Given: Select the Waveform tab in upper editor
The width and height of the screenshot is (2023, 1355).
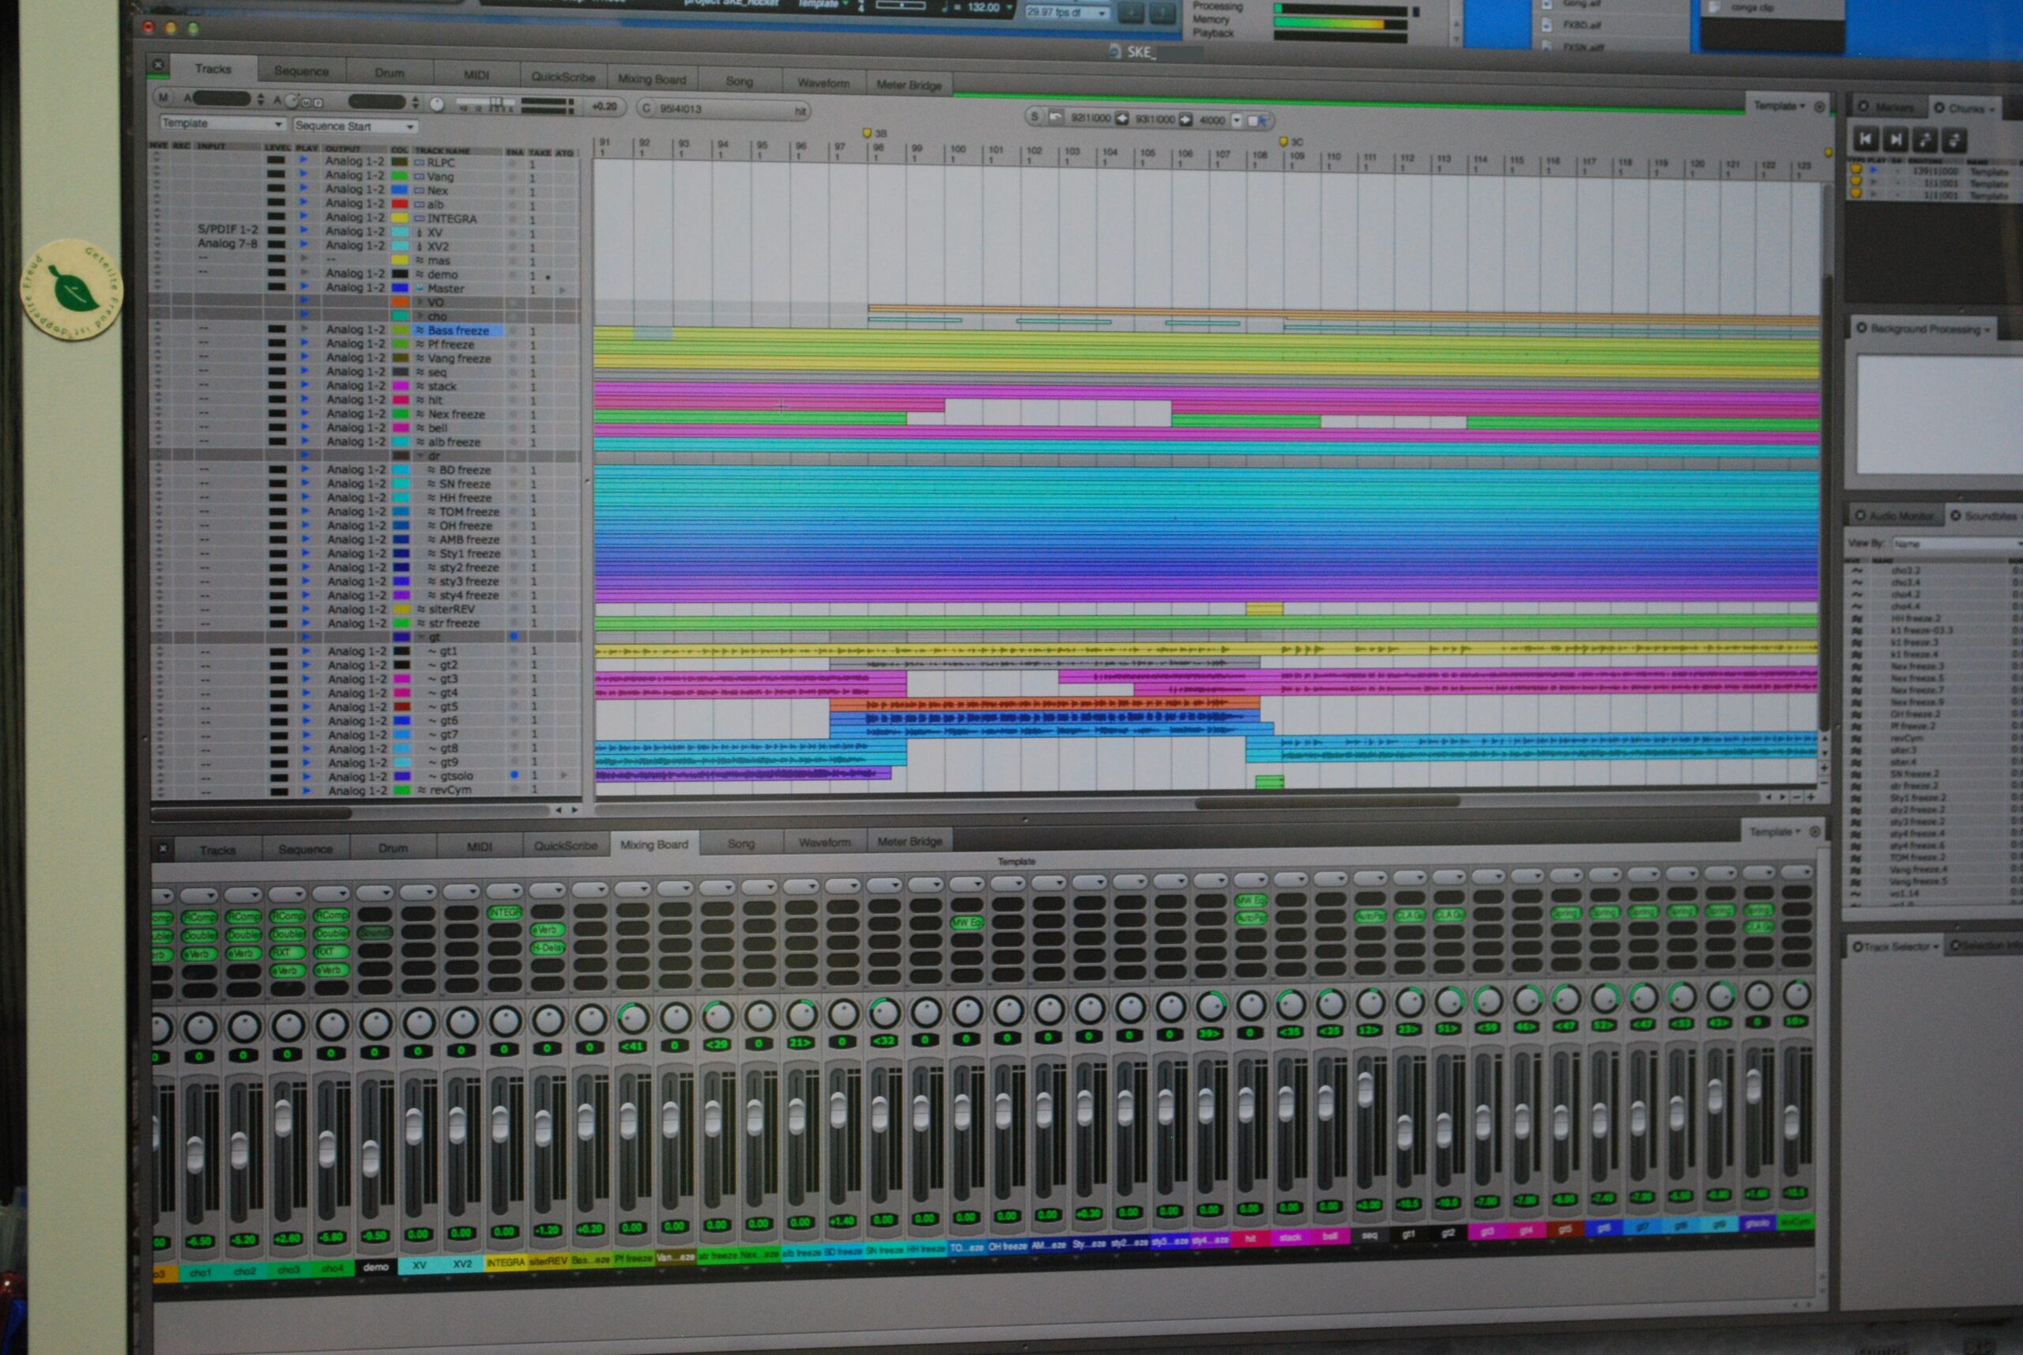Looking at the screenshot, I should tap(823, 83).
